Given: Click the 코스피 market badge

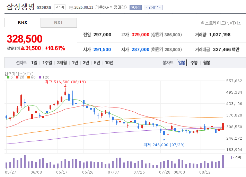Looking at the screenshot, I should 60,7.
